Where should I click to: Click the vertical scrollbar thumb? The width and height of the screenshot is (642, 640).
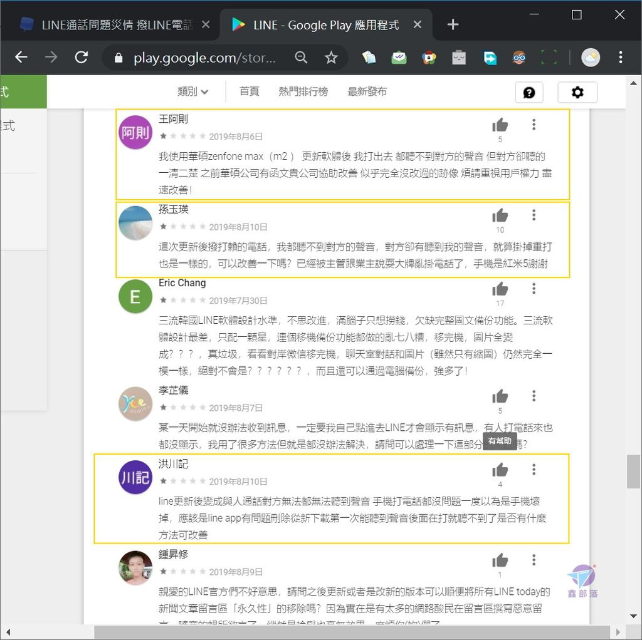pos(633,471)
